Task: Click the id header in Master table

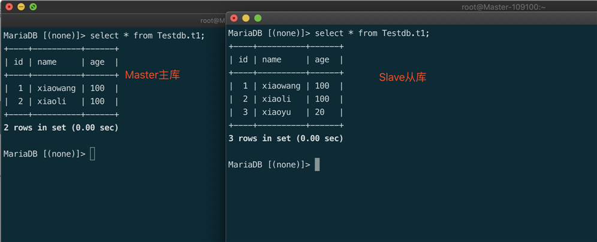Action: (x=18, y=62)
